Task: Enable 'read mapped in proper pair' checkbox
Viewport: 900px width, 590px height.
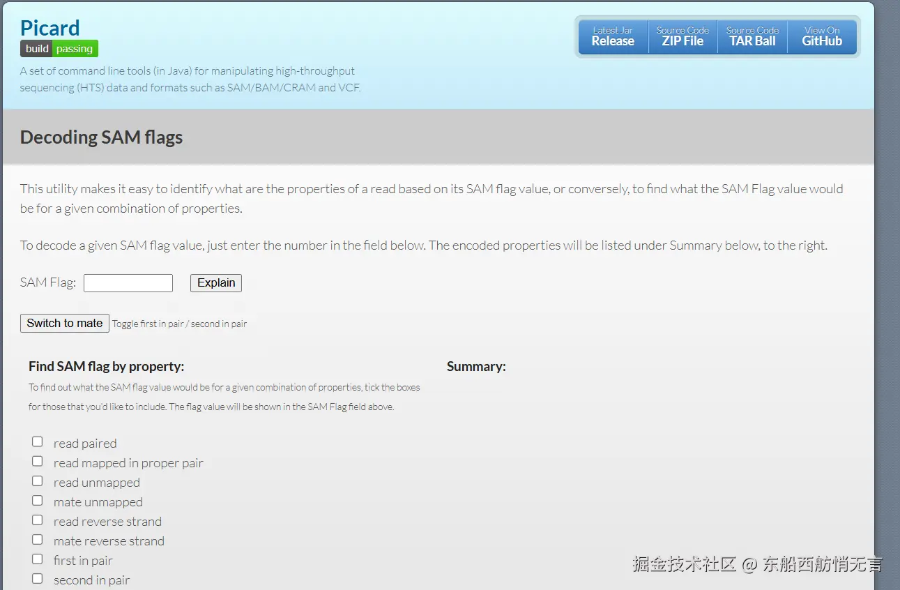Action: click(x=38, y=461)
